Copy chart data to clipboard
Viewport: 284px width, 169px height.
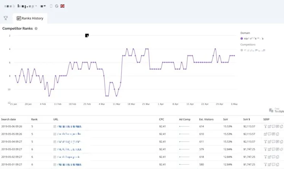pos(276,110)
